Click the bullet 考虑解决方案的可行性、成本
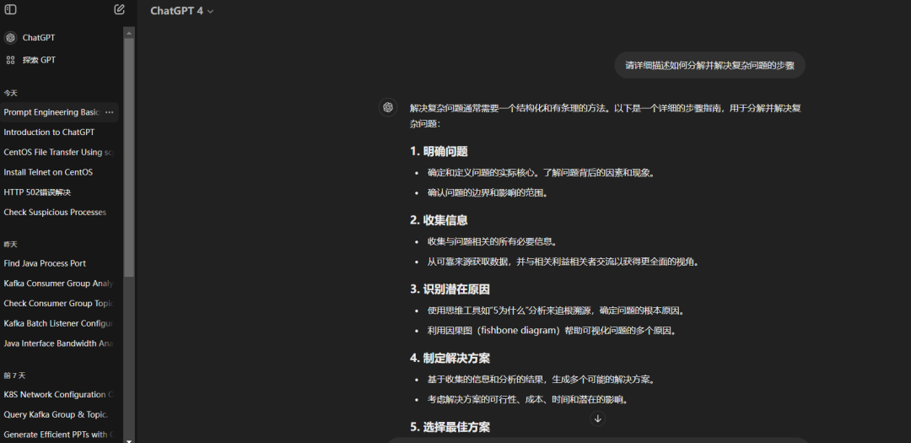 (528, 399)
